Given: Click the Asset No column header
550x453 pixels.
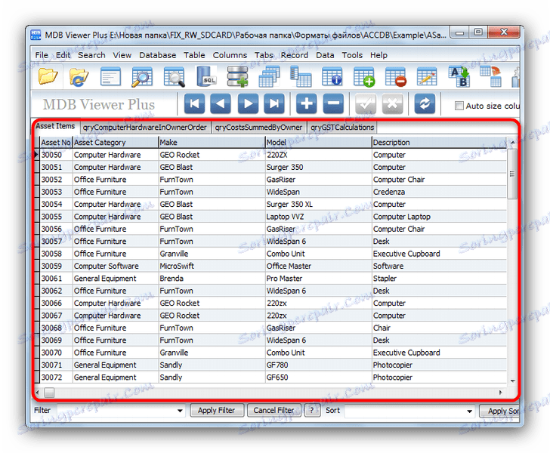Looking at the screenshot, I should (x=56, y=143).
